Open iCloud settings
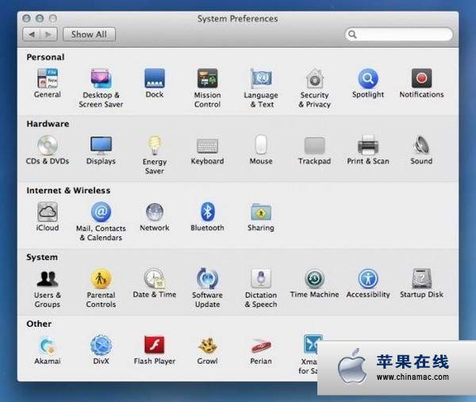 (48, 212)
